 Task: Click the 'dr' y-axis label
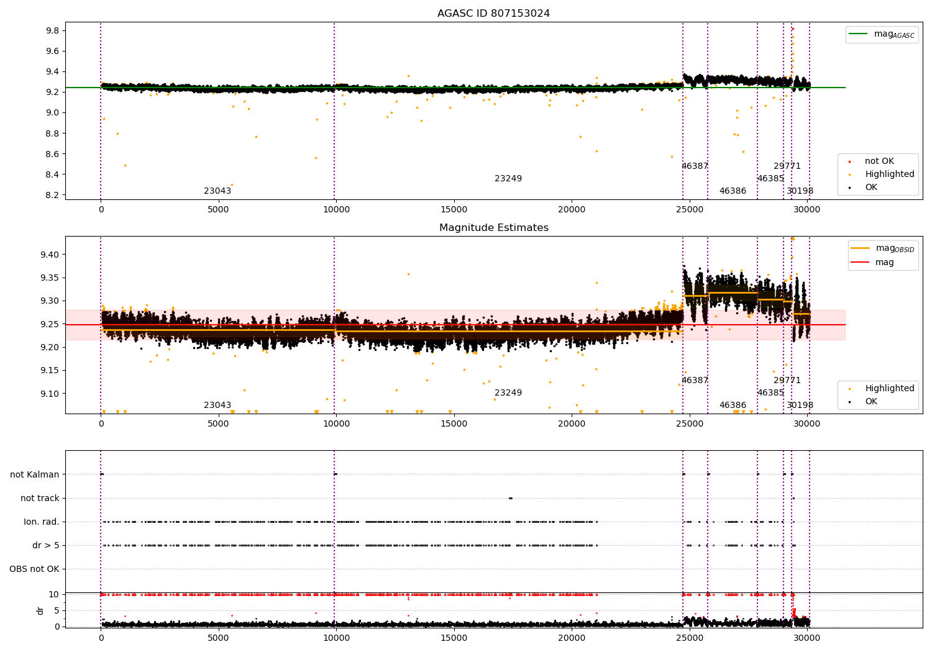point(40,610)
